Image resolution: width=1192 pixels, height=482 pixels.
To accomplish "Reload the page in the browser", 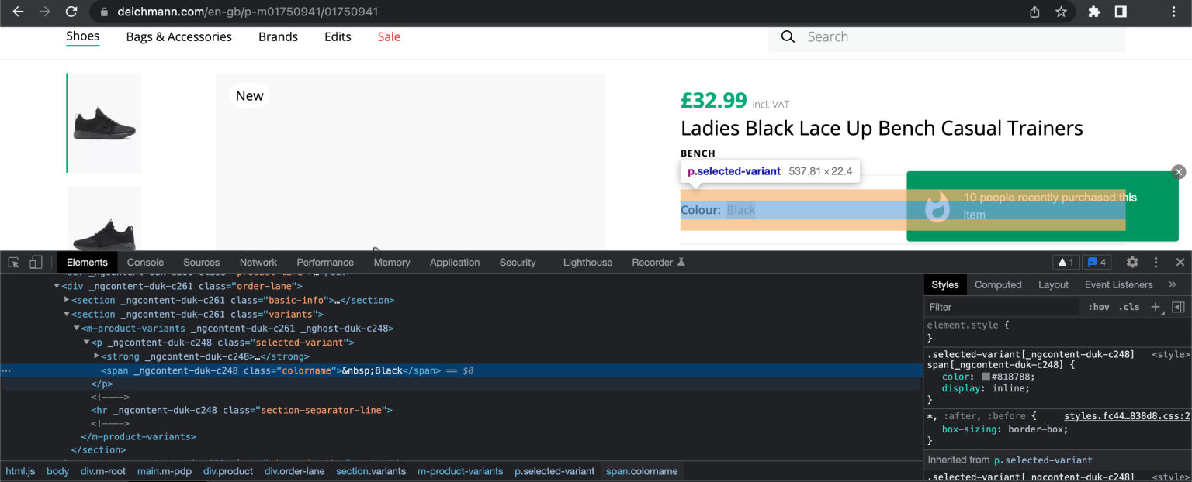I will click(71, 12).
